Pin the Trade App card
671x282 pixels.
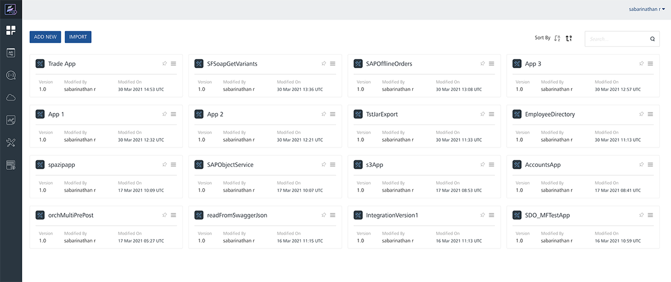click(x=164, y=64)
